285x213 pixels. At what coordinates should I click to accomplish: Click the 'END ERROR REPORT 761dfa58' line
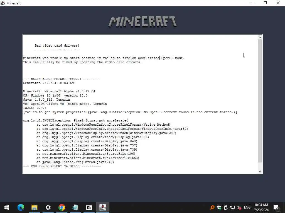point(62,166)
